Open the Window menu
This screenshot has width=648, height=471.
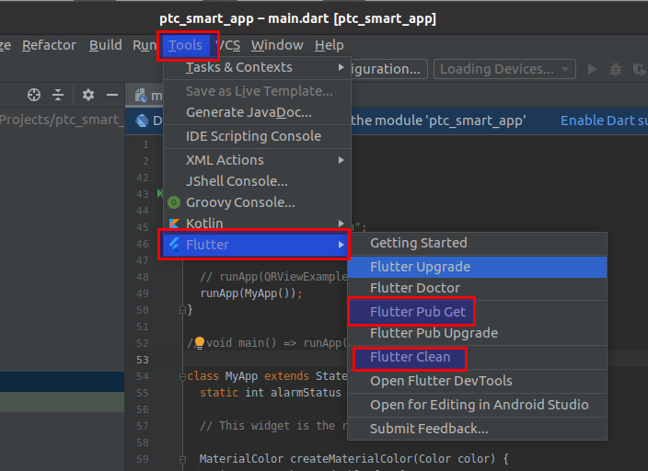click(x=277, y=45)
